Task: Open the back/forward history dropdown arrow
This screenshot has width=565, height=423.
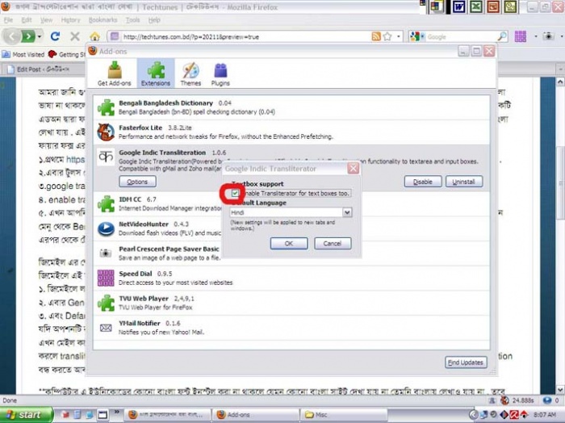Action: 40,36
